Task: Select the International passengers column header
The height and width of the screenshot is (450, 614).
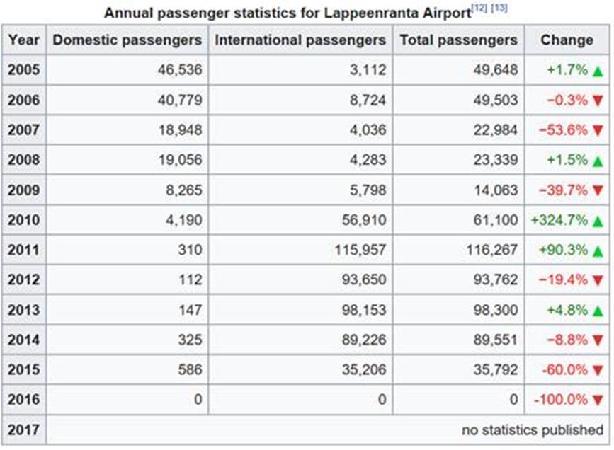Action: click(x=300, y=40)
